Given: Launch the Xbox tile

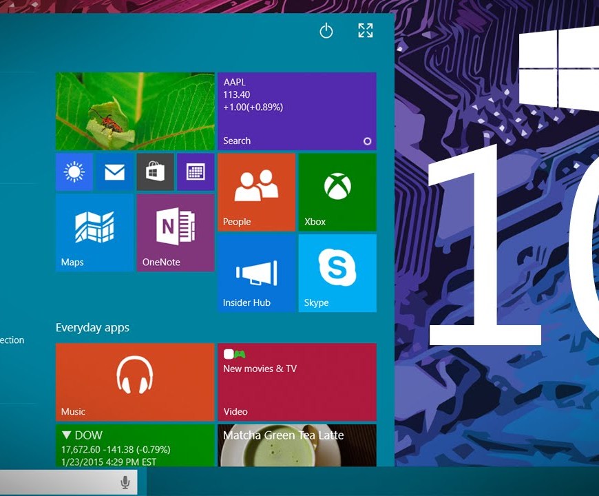Looking at the screenshot, I should 337,192.
